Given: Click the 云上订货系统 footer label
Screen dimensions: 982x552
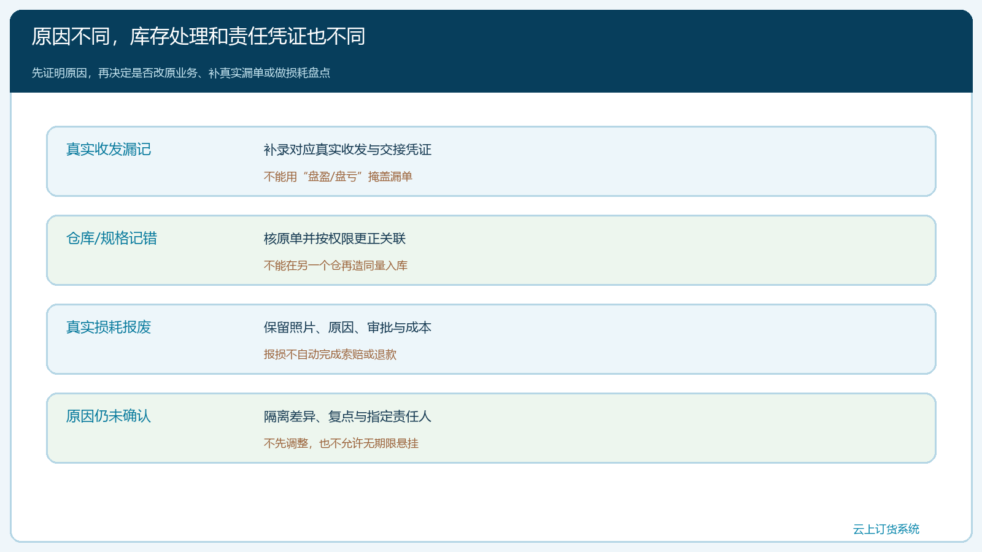Looking at the screenshot, I should point(886,529).
